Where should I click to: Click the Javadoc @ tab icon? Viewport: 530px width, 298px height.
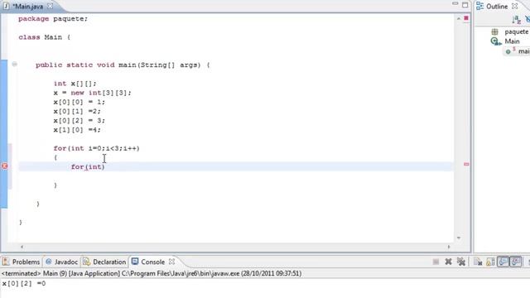tap(49, 262)
